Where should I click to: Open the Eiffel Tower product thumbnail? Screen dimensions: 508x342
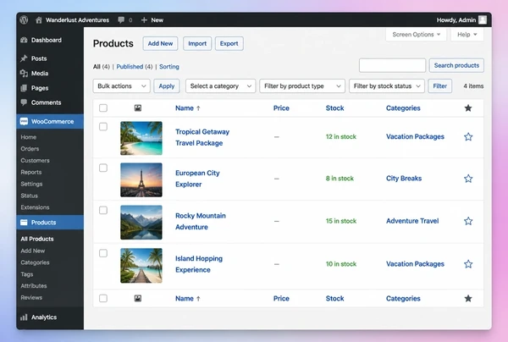click(x=141, y=179)
